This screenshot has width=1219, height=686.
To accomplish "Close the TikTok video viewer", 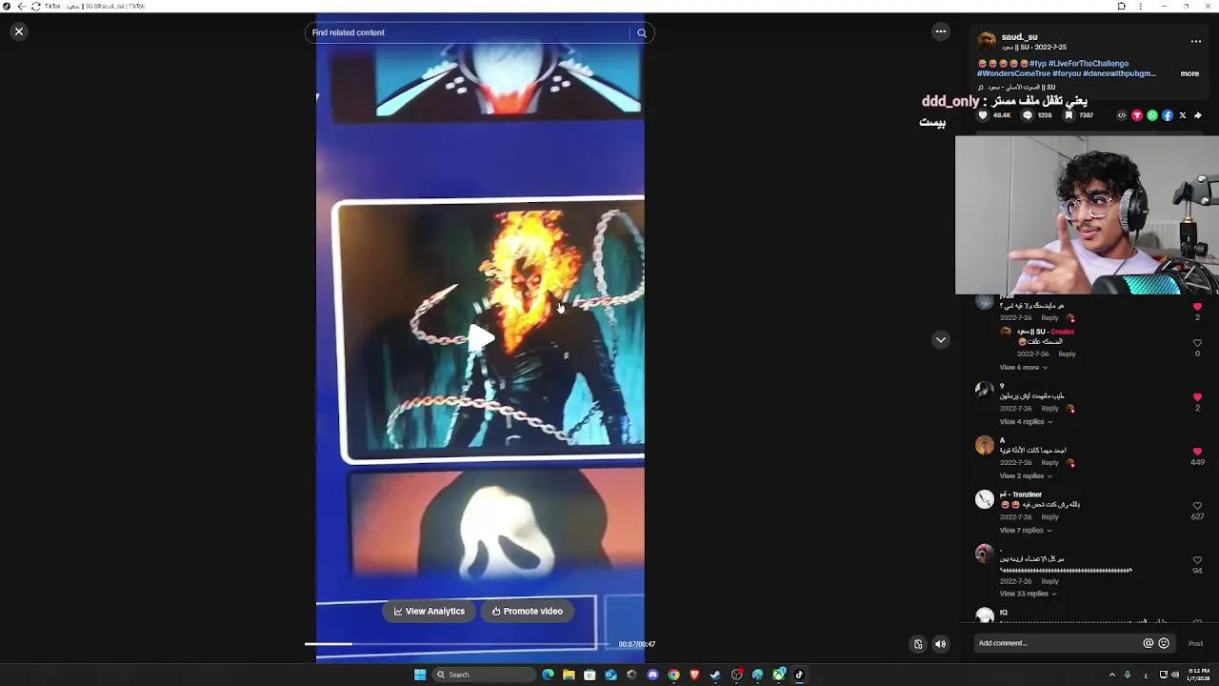I will click(x=18, y=31).
